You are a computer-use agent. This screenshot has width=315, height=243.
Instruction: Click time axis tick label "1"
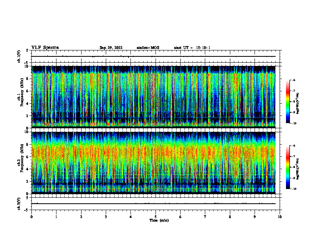pos(56,217)
